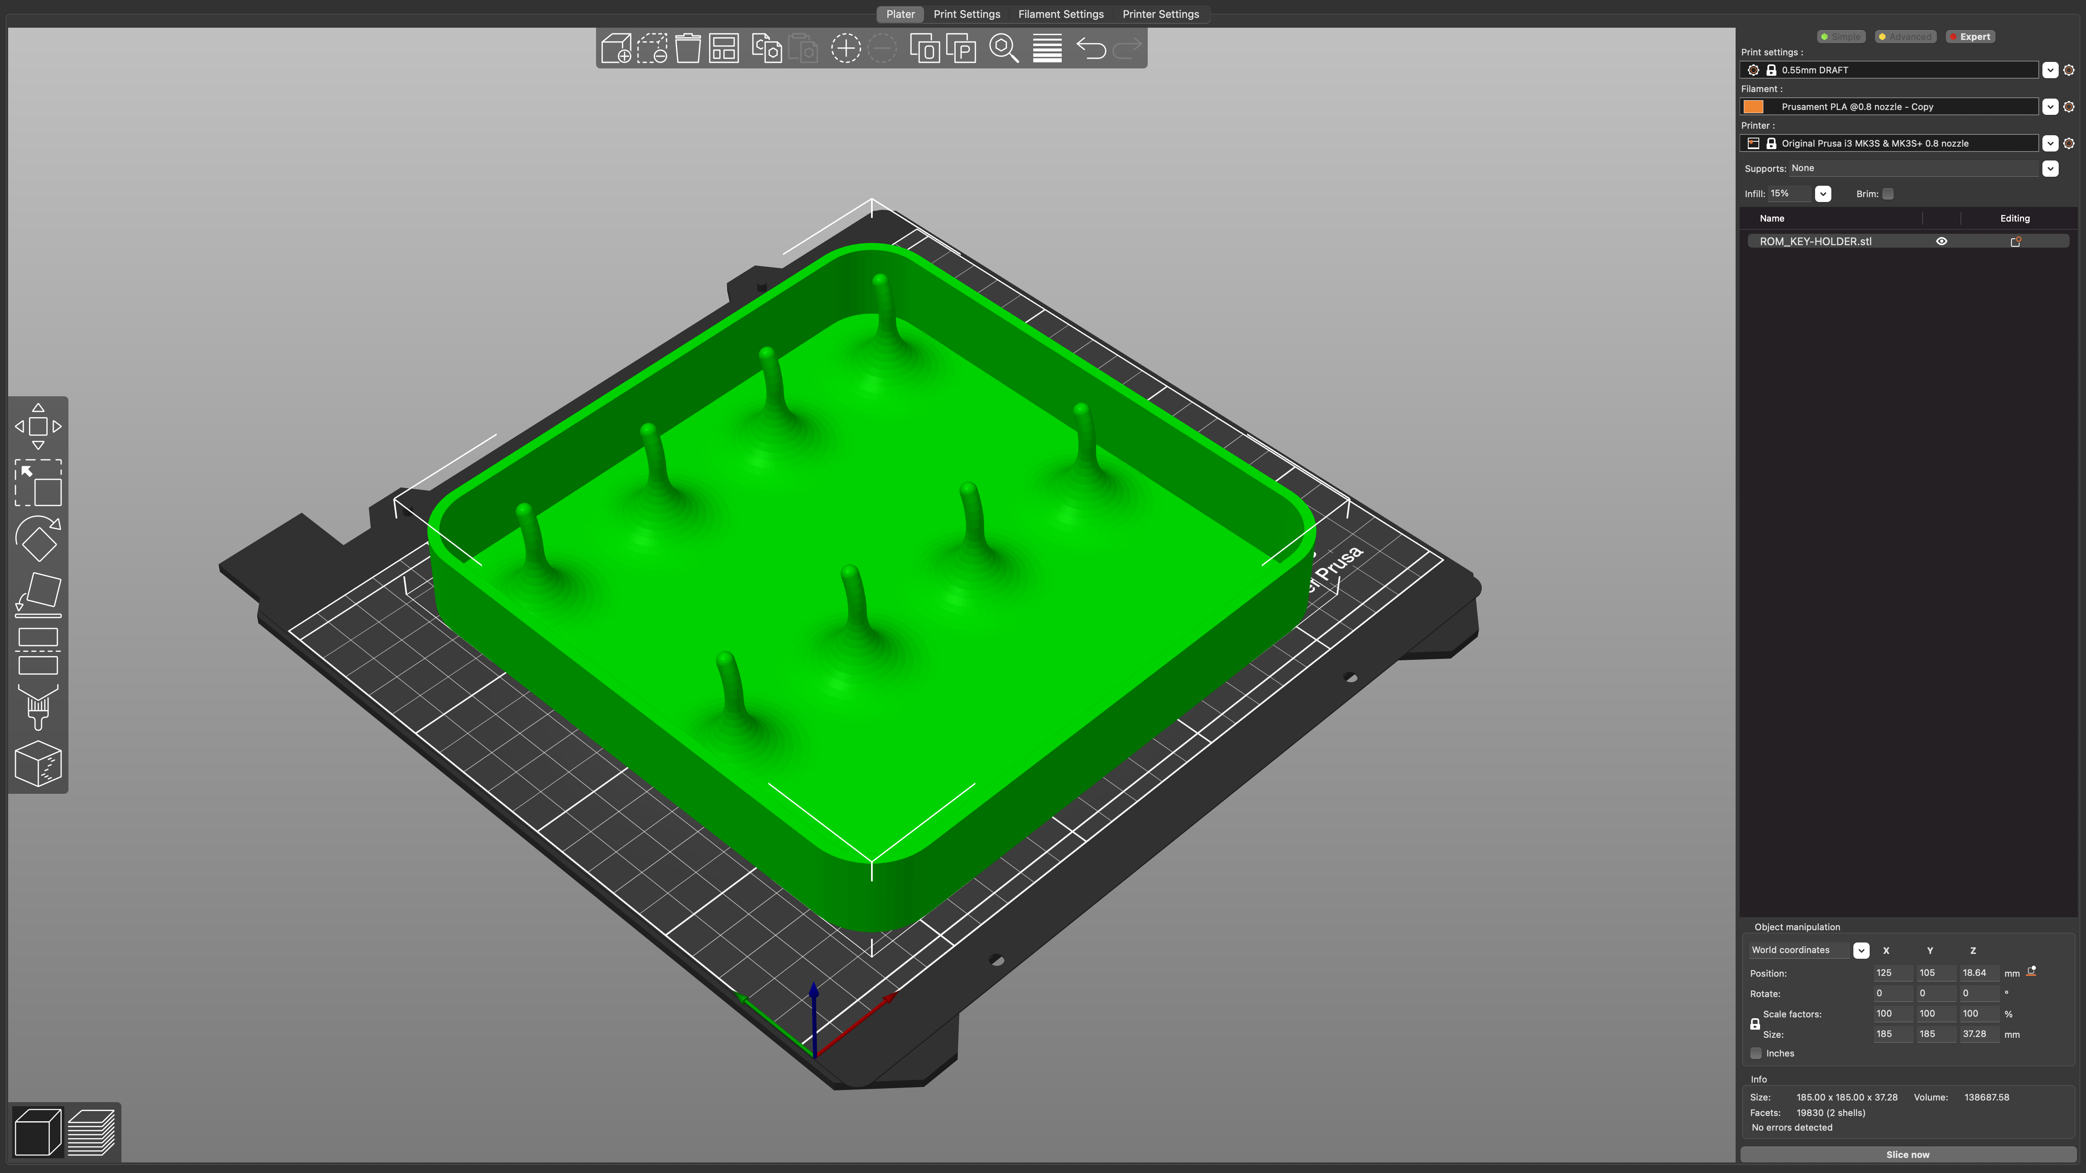Open the Print settings preset dropdown
The image size is (2086, 1173).
pyautogui.click(x=2050, y=70)
